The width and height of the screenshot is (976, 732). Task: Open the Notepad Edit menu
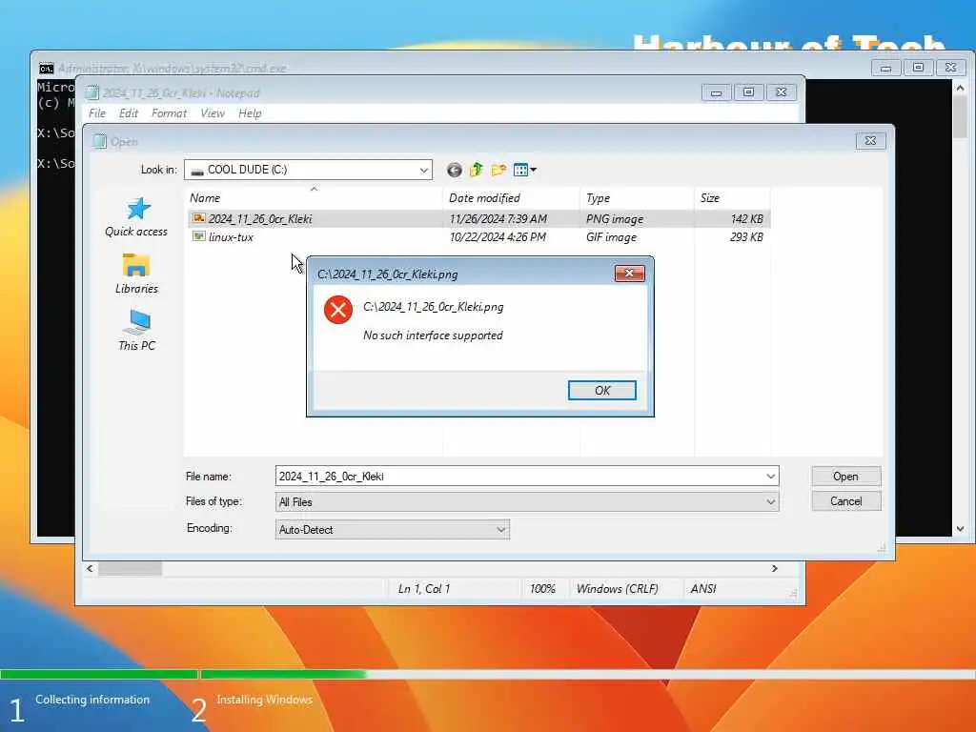coord(129,113)
